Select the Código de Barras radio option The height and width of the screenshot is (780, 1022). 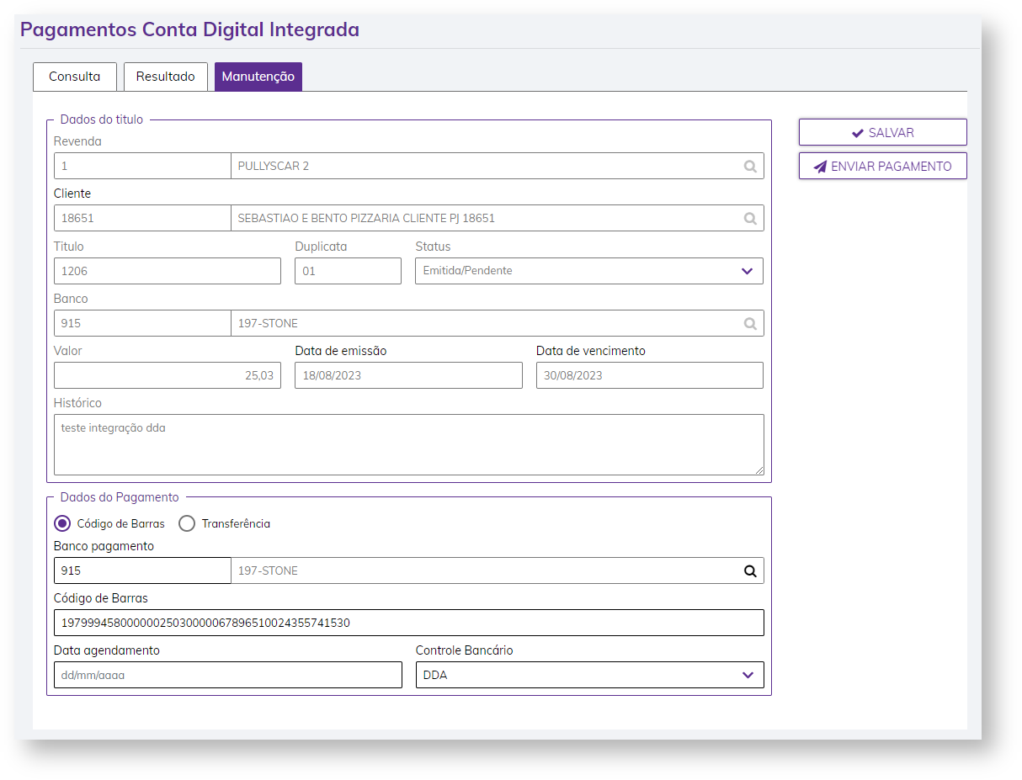(62, 523)
